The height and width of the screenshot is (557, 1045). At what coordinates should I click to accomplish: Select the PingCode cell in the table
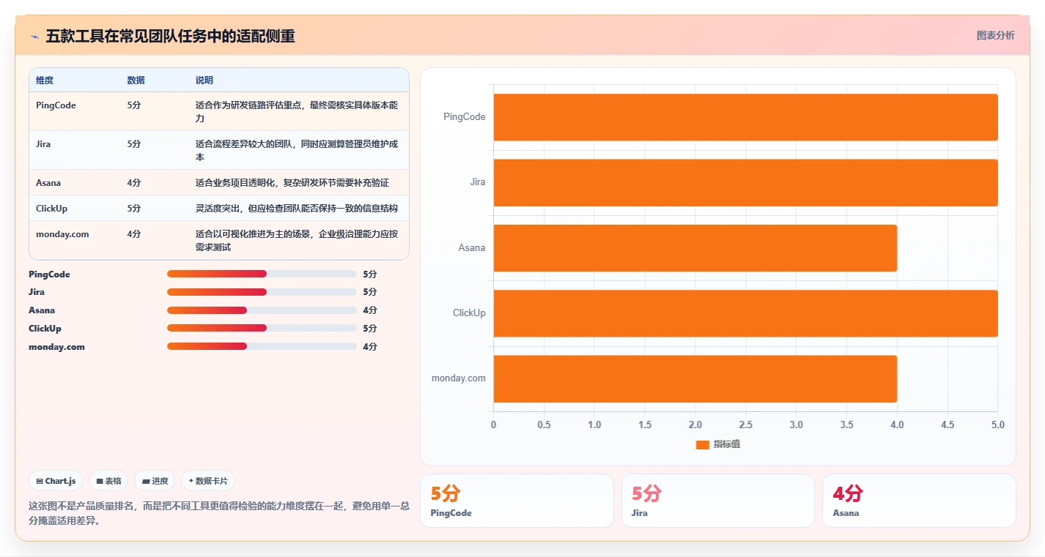(56, 105)
